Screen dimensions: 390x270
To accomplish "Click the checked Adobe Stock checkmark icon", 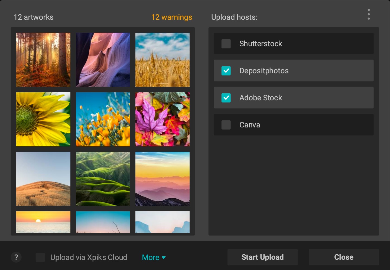I will point(226,98).
